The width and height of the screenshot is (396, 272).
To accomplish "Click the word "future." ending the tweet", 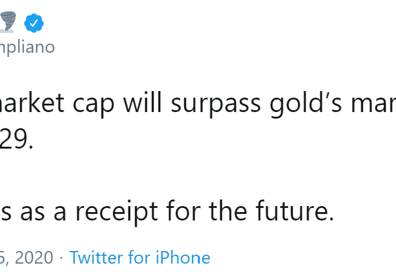I will (295, 211).
